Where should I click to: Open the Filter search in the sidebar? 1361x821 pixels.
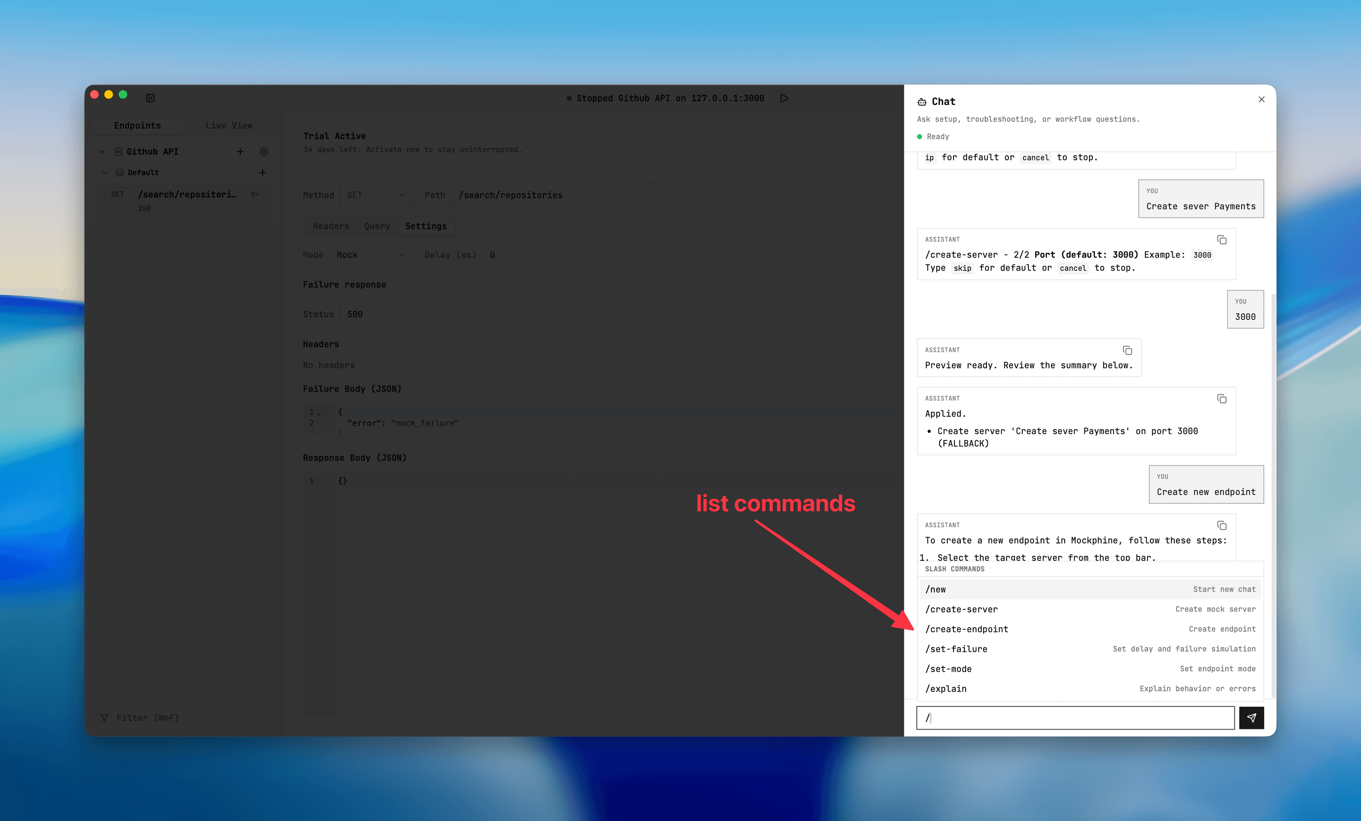(x=139, y=718)
